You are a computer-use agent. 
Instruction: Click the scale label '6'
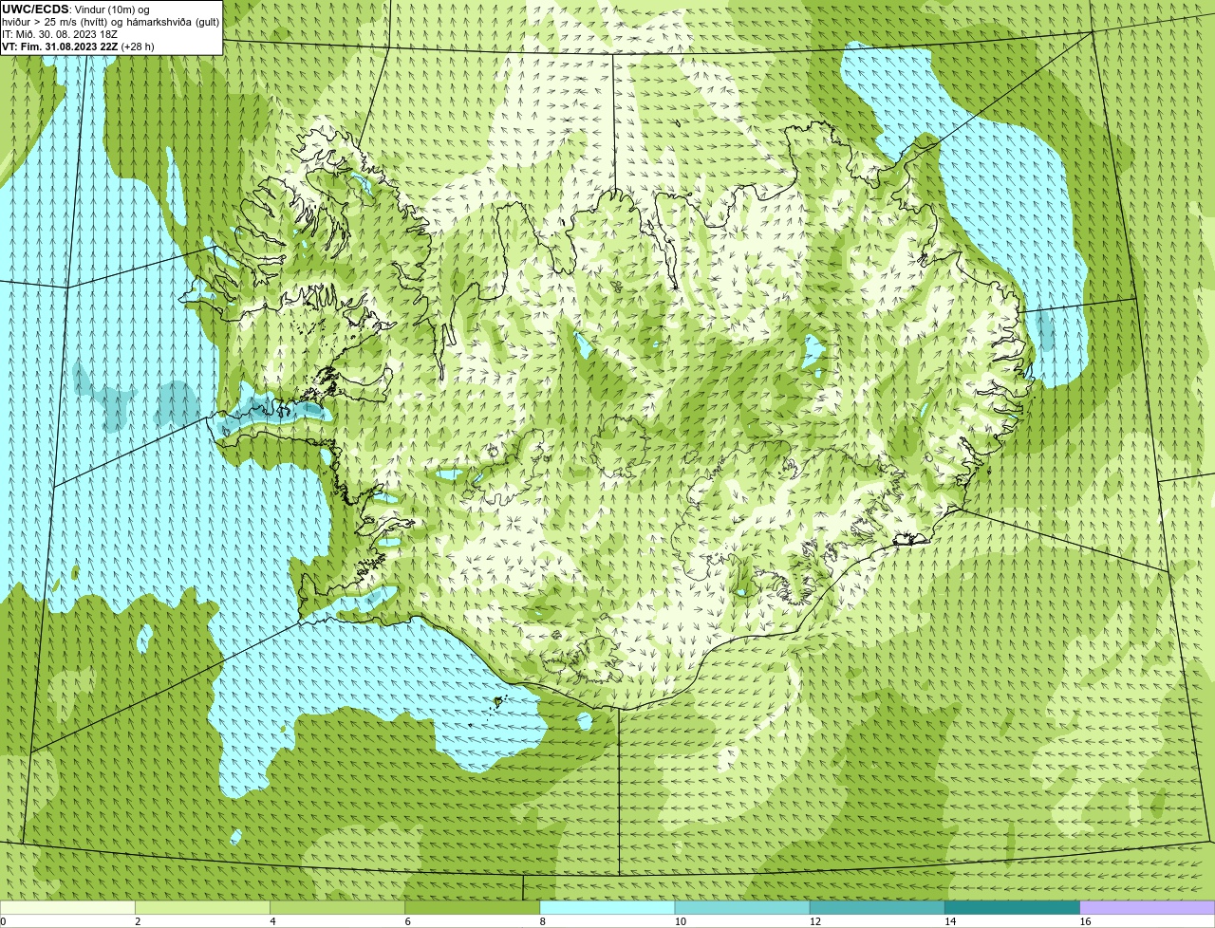tap(407, 921)
